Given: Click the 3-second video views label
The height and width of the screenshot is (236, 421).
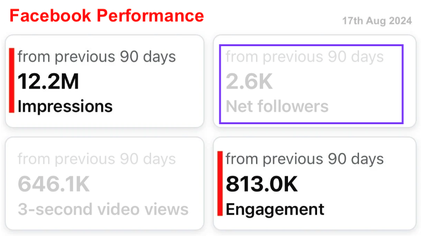Looking at the screenshot, I should click(103, 209).
